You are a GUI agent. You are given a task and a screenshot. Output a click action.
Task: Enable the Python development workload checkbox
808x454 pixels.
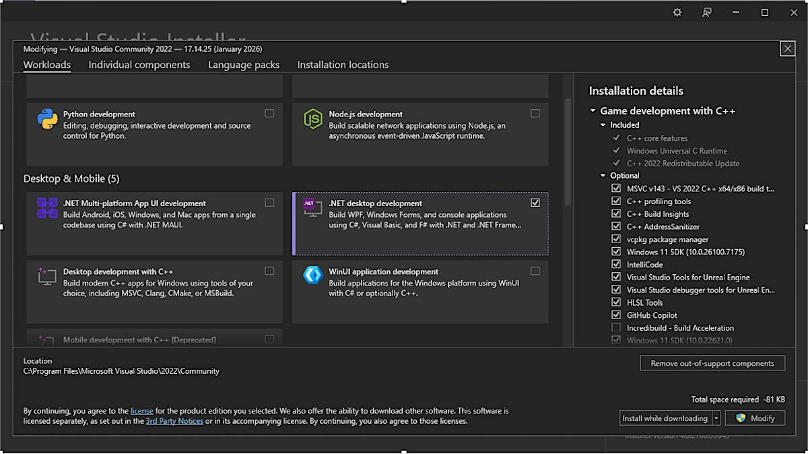click(x=269, y=114)
